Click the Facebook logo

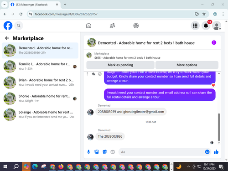(8, 26)
